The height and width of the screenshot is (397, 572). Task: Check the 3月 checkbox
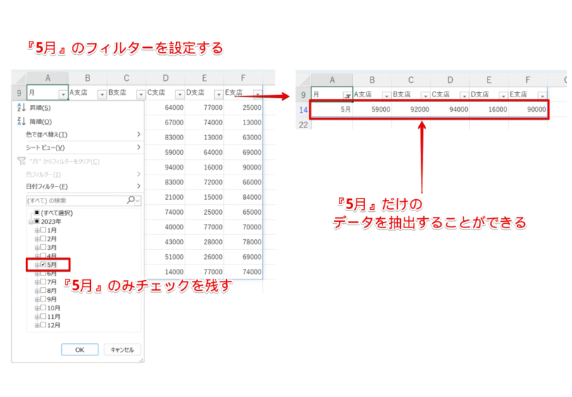tap(43, 248)
